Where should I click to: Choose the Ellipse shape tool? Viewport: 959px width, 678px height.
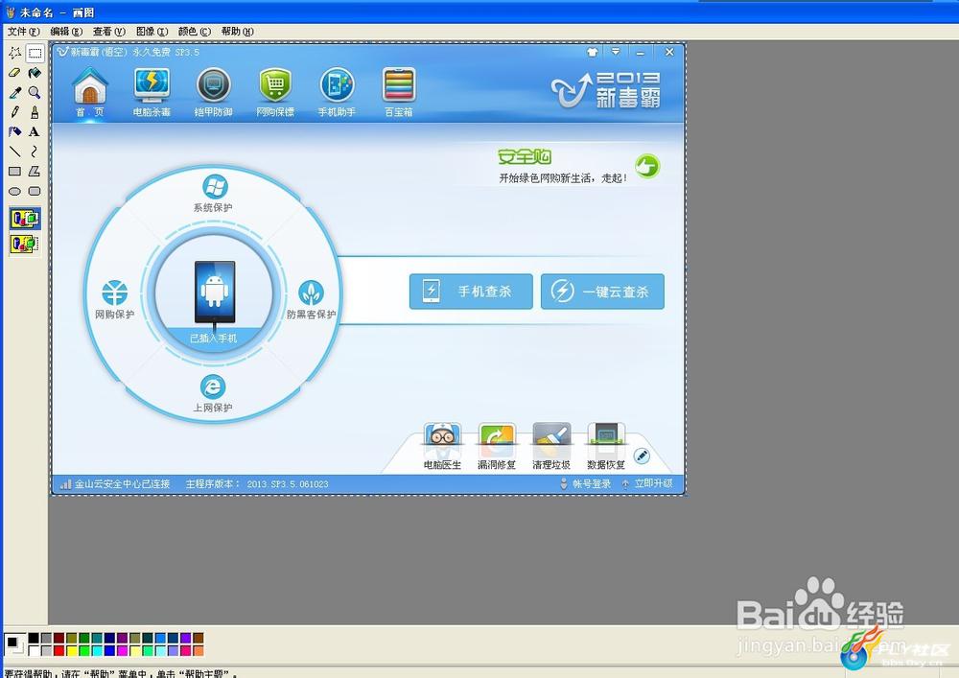(x=14, y=191)
